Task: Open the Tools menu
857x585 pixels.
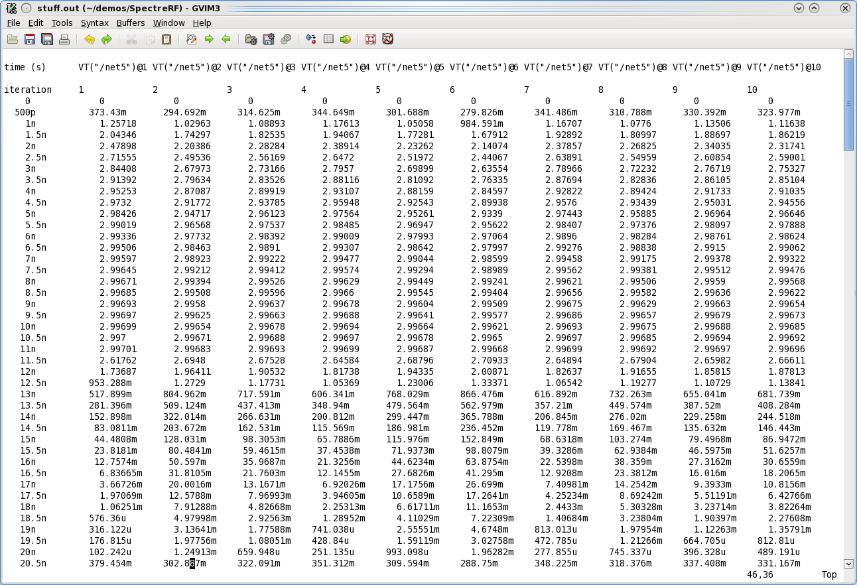Action: (62, 23)
